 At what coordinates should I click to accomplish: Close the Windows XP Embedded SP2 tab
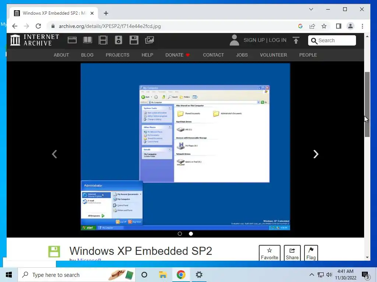pos(92,13)
